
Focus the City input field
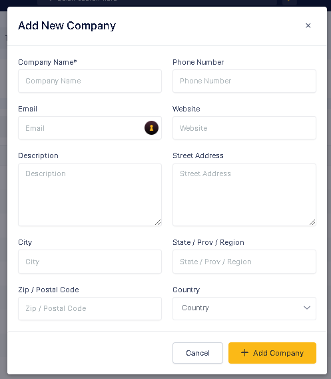[x=90, y=262]
